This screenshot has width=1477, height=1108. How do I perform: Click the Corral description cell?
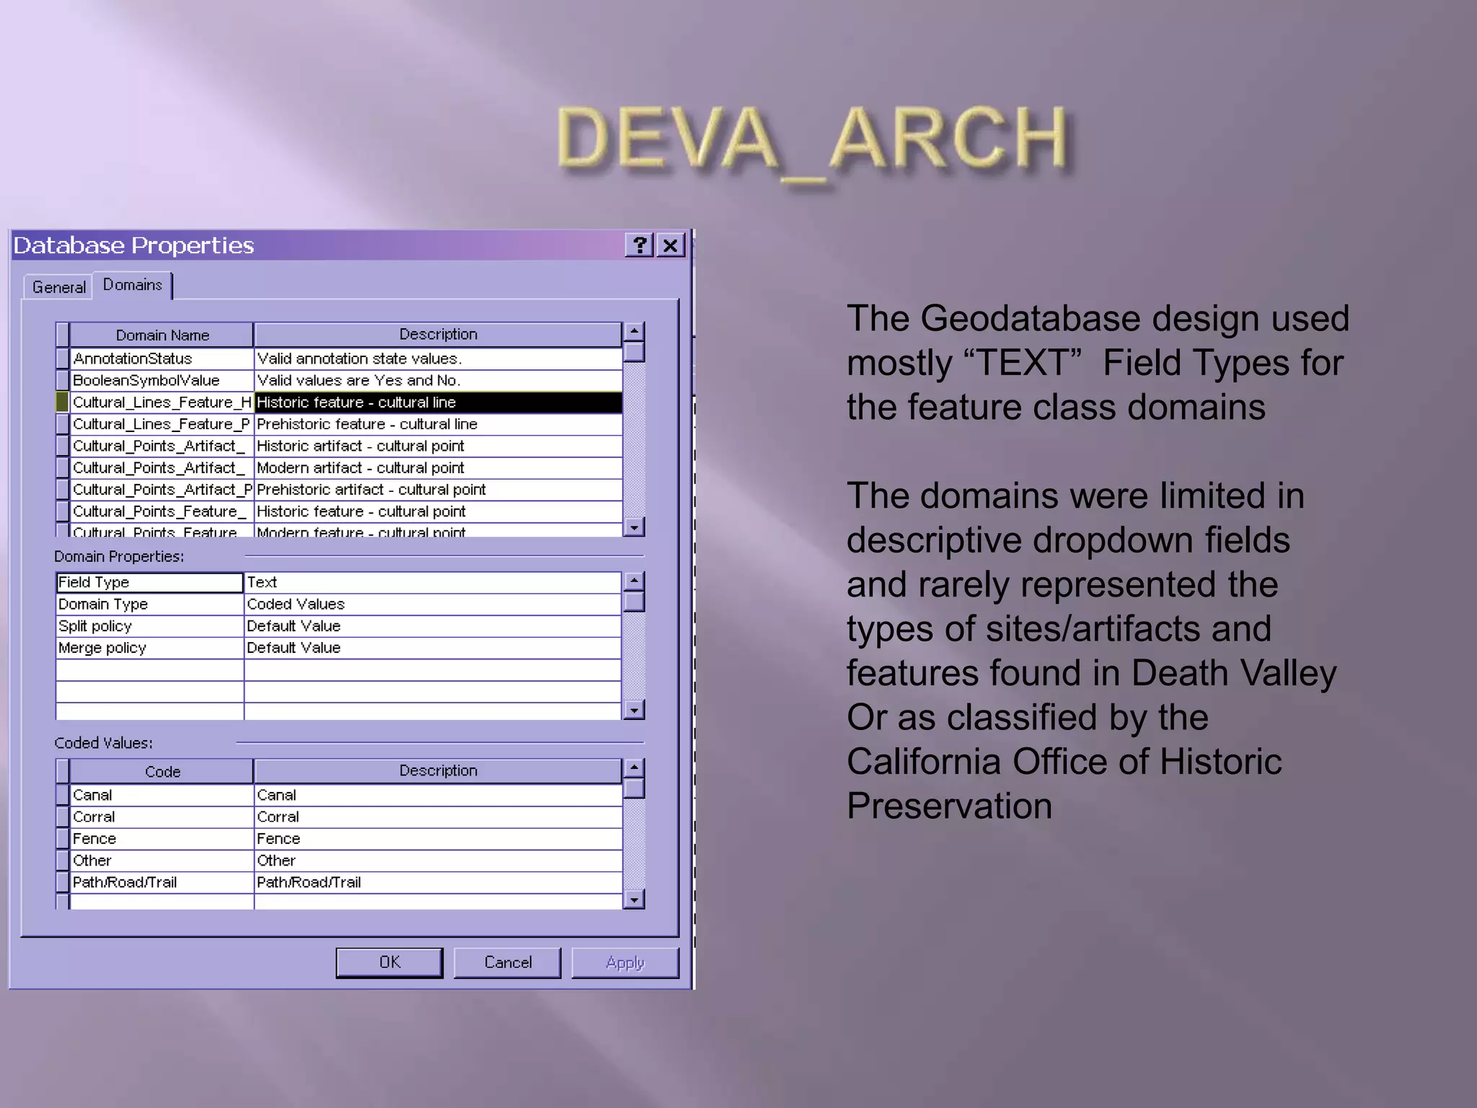[x=438, y=817]
